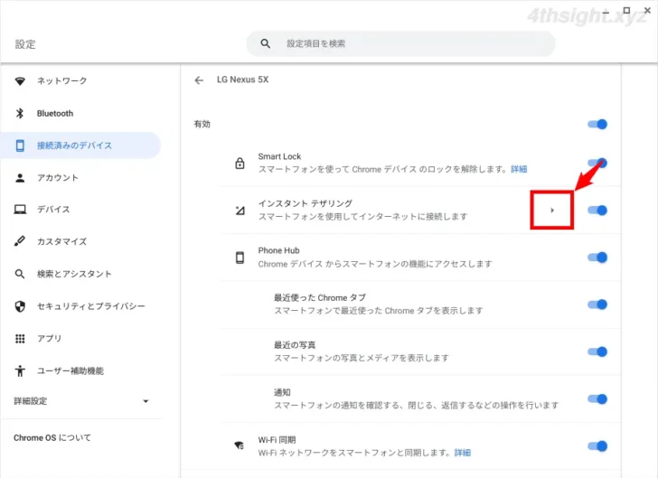Click the Wi-Fi network icon in sidebar
The image size is (658, 478).
click(20, 81)
